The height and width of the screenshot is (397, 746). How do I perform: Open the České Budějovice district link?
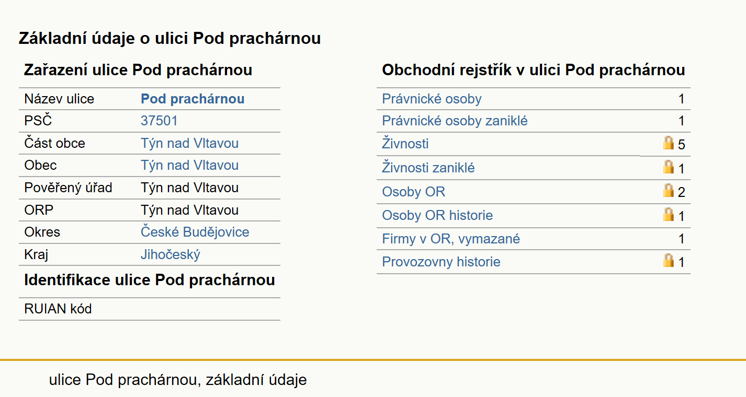pyautogui.click(x=195, y=232)
